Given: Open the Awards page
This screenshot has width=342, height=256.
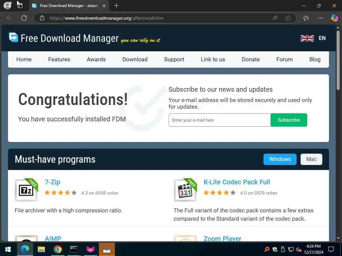Looking at the screenshot, I should [x=96, y=59].
